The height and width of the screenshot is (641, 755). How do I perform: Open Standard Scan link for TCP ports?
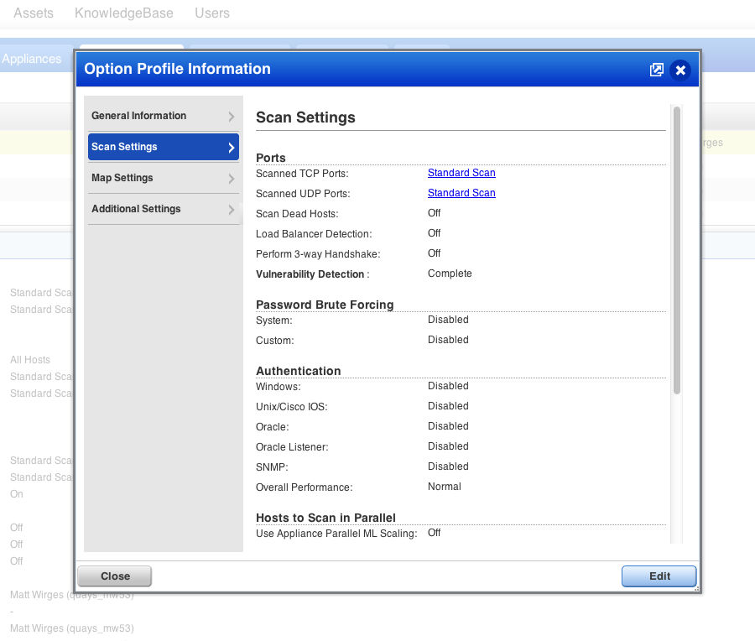pyautogui.click(x=461, y=173)
